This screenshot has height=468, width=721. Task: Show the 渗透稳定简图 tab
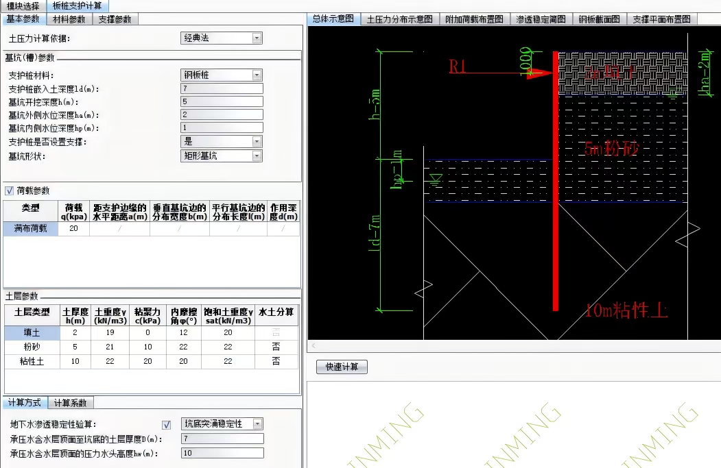click(x=541, y=19)
